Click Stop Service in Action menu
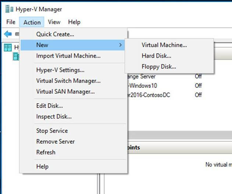The height and width of the screenshot is (194, 232). point(74,131)
